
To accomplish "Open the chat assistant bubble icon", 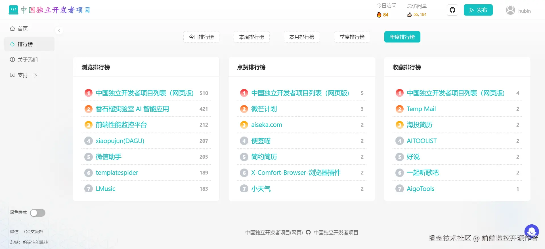I will tap(532, 231).
